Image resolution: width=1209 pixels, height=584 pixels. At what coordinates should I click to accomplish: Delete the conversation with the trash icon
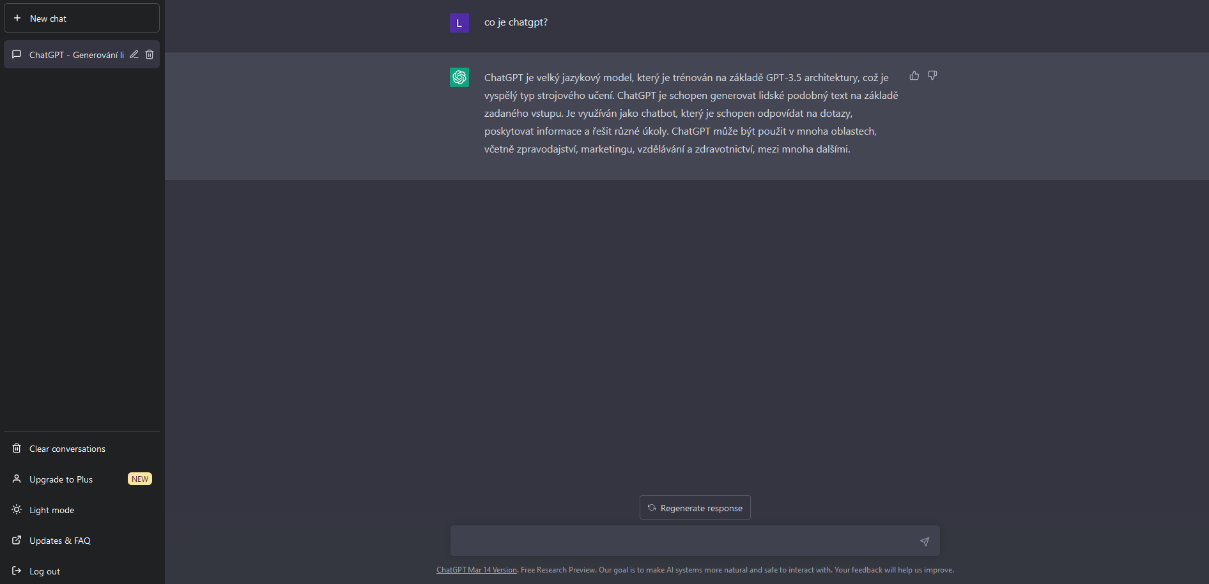tap(150, 54)
